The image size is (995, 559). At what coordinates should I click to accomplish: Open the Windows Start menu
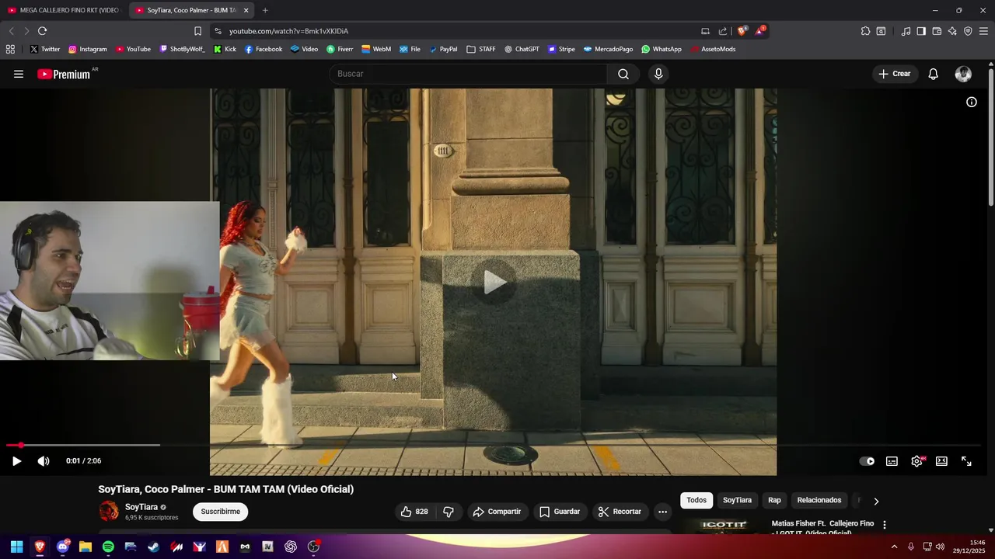(x=16, y=547)
